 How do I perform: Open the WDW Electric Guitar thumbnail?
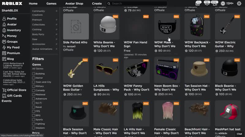(228, 26)
